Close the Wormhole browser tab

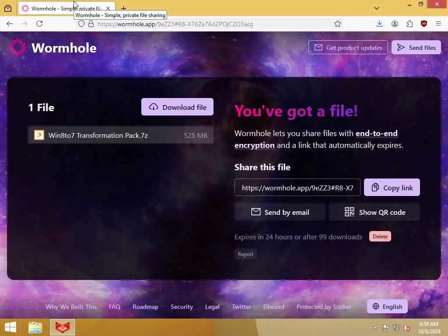tap(108, 8)
